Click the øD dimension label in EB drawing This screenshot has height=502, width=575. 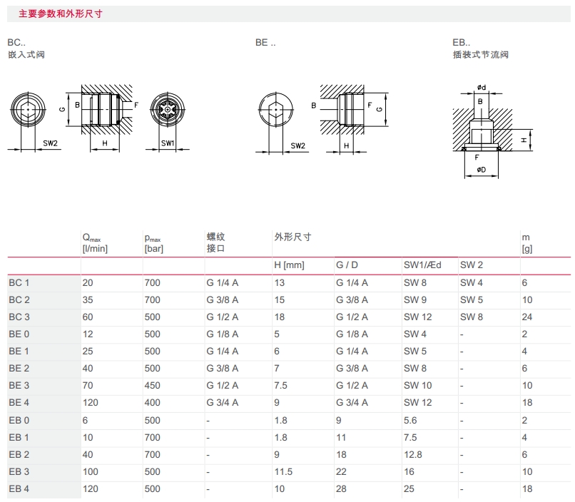[x=482, y=170]
